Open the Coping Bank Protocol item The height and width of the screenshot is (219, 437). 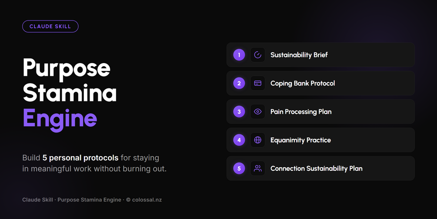pos(320,83)
